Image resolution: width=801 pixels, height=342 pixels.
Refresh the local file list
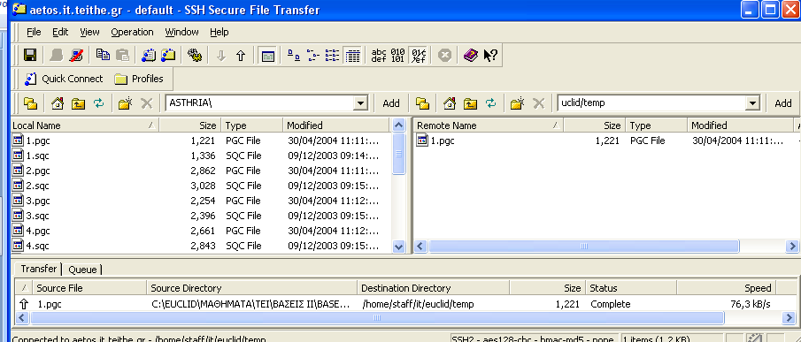pyautogui.click(x=98, y=103)
